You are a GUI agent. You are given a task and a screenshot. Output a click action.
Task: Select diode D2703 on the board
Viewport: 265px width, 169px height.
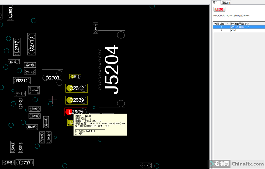pyautogui.click(x=53, y=78)
